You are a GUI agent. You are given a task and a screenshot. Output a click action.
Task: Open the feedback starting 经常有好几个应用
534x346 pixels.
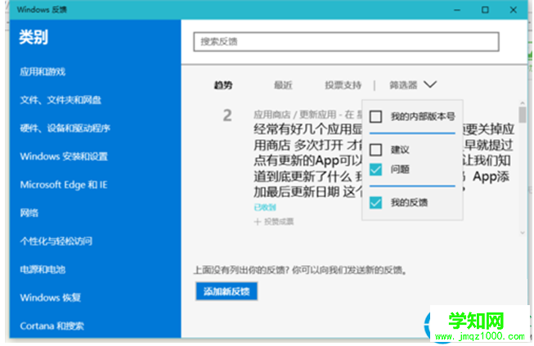tap(384, 160)
